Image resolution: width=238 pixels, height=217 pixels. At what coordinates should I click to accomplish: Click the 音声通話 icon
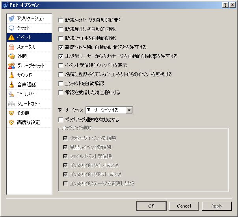(x=11, y=85)
